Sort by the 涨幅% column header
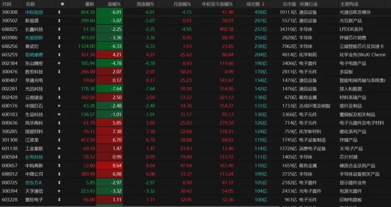 114,4
